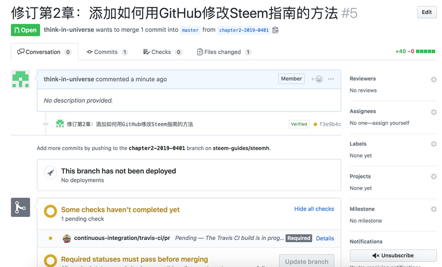Open Reviewers settings gear
The height and width of the screenshot is (267, 442).
[x=433, y=79]
